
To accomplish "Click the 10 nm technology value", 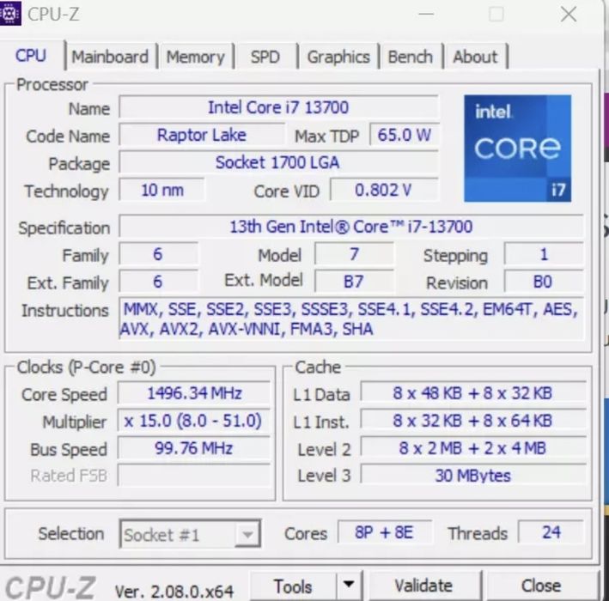I will click(162, 190).
